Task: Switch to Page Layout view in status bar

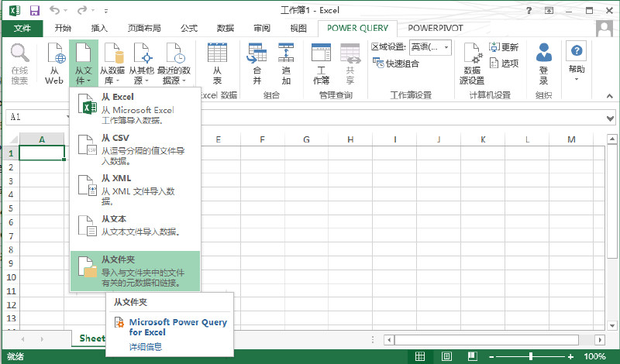Action: tap(446, 356)
